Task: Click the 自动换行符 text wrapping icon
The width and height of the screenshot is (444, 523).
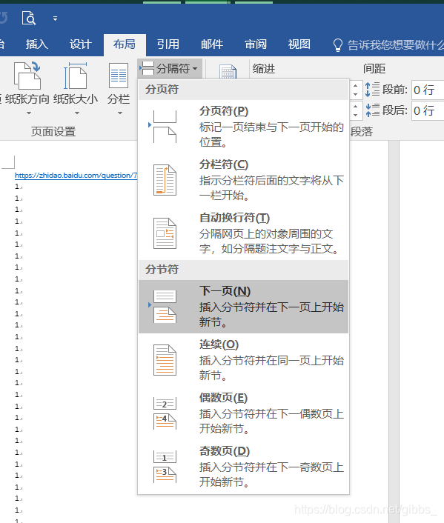Action: point(165,233)
